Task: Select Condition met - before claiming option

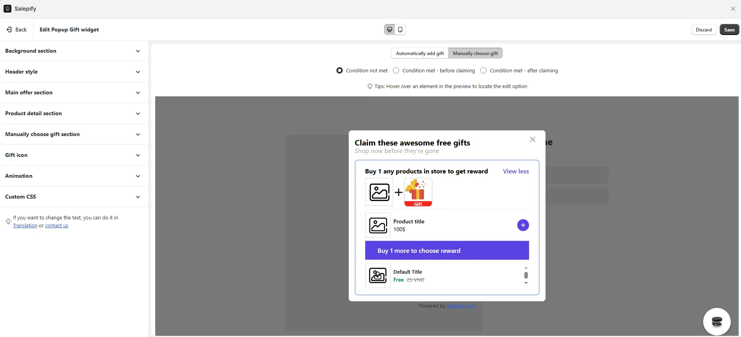Action: pyautogui.click(x=396, y=71)
